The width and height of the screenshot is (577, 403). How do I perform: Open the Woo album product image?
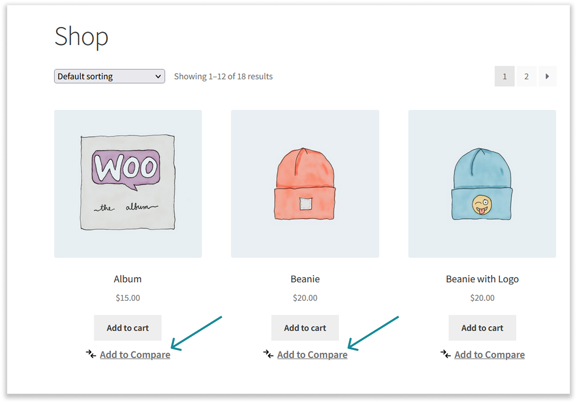tap(128, 184)
